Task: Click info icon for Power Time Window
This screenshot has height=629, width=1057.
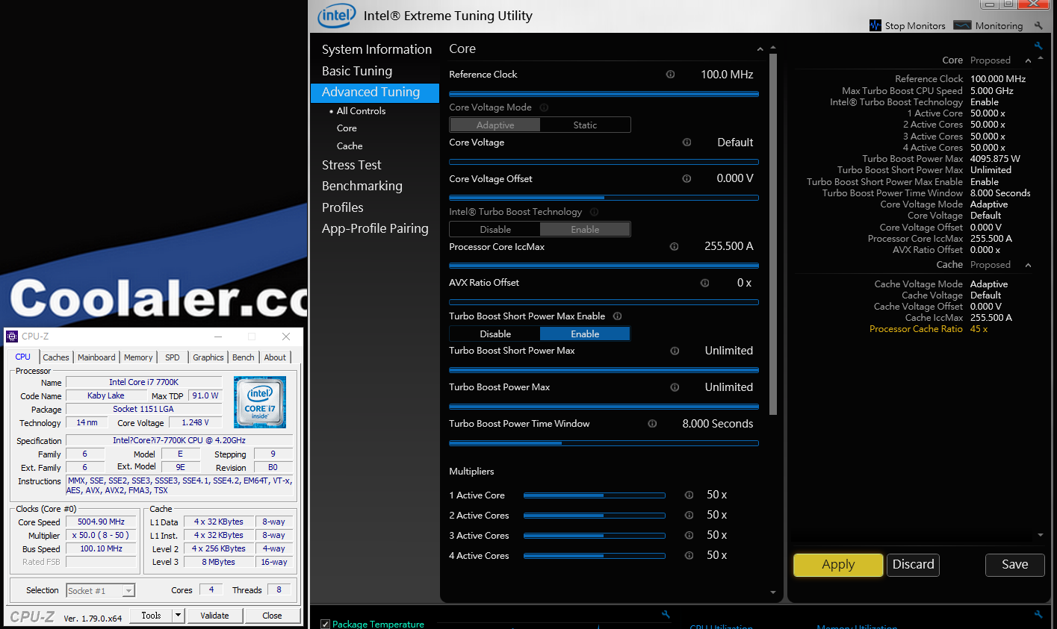Action: tap(652, 424)
